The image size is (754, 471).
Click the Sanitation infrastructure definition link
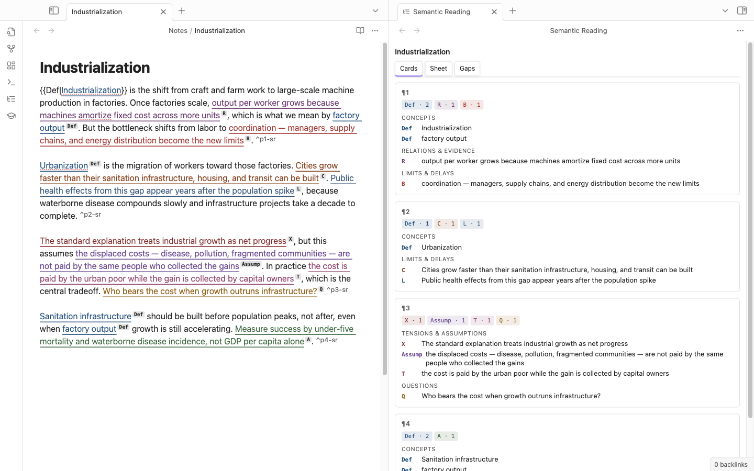tap(85, 317)
